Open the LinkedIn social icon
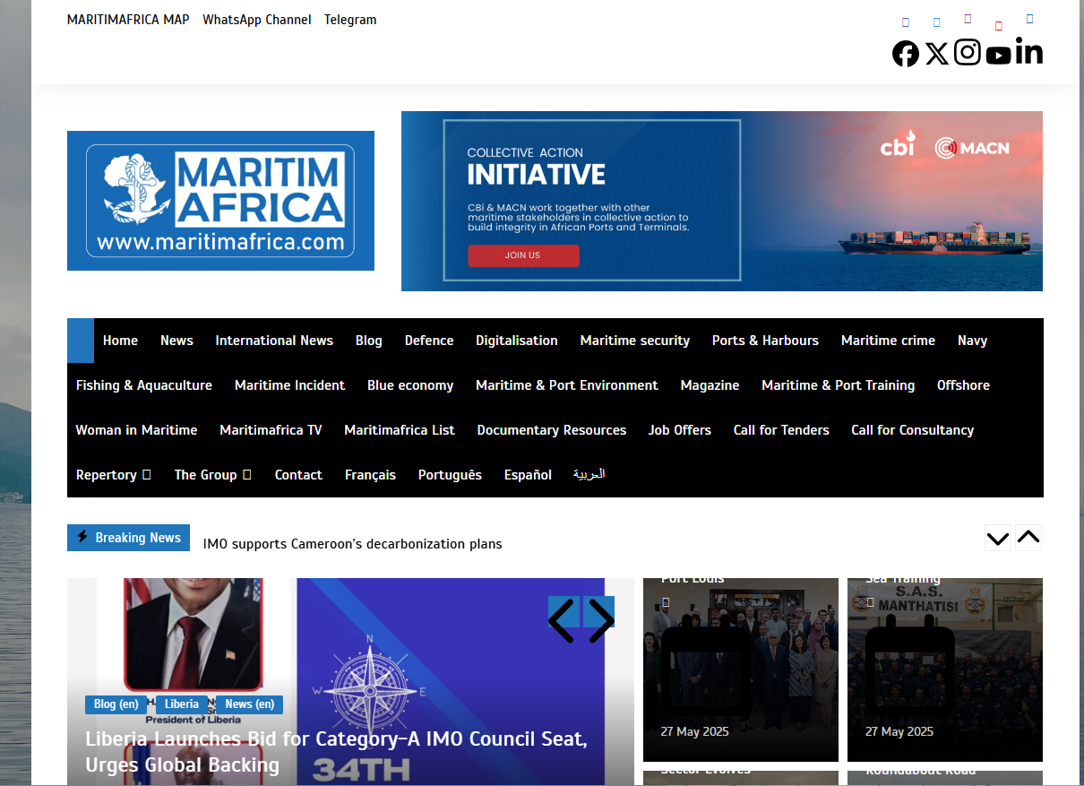1084x786 pixels. 1029,52
